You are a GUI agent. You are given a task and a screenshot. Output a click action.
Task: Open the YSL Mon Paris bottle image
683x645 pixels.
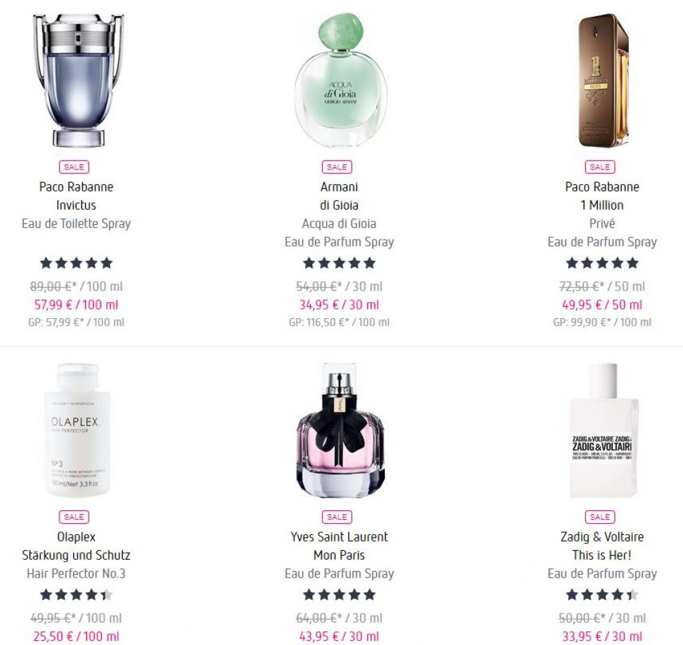(339, 431)
